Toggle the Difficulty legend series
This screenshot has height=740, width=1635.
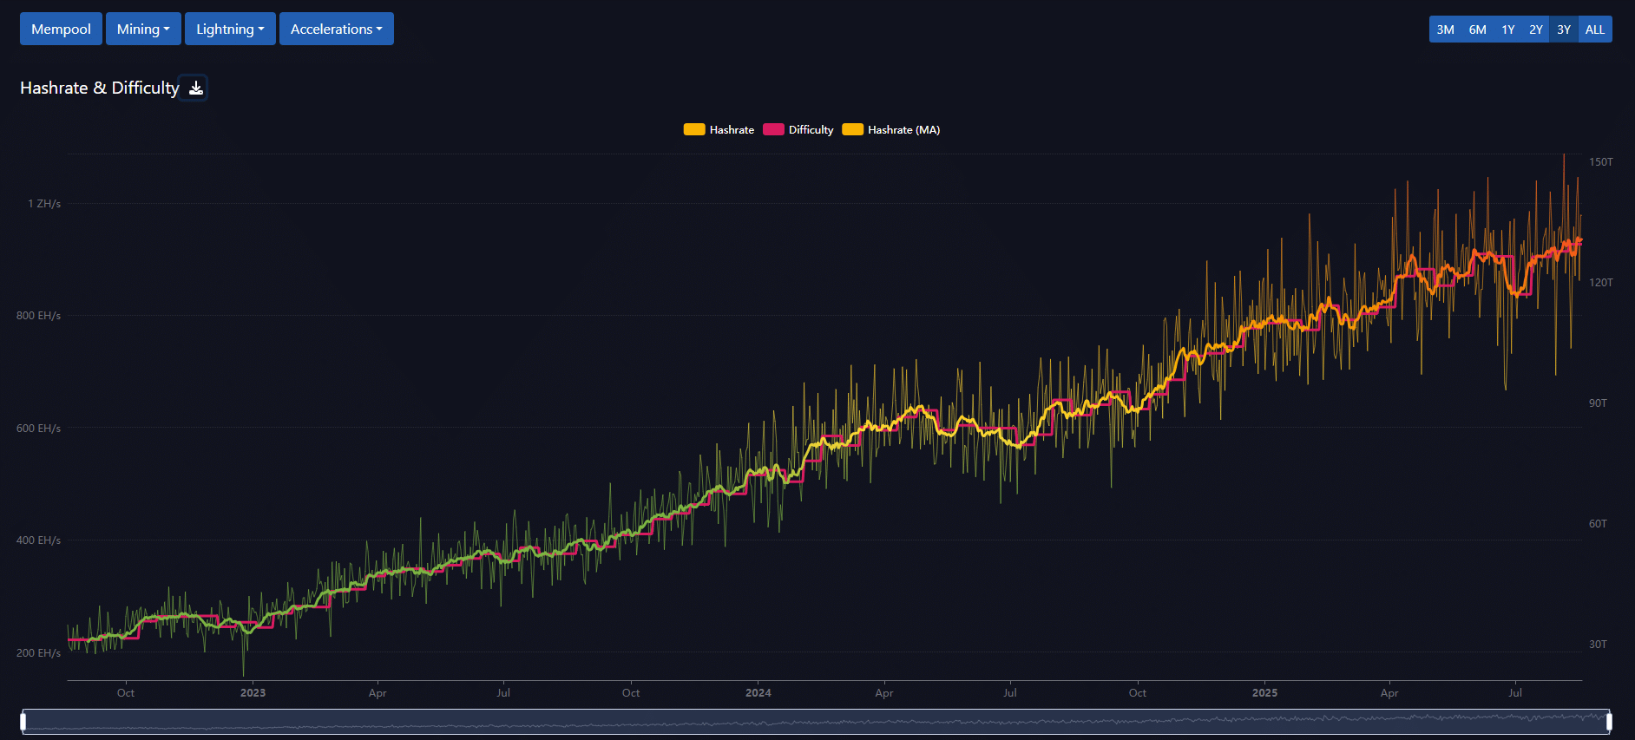[x=798, y=129]
